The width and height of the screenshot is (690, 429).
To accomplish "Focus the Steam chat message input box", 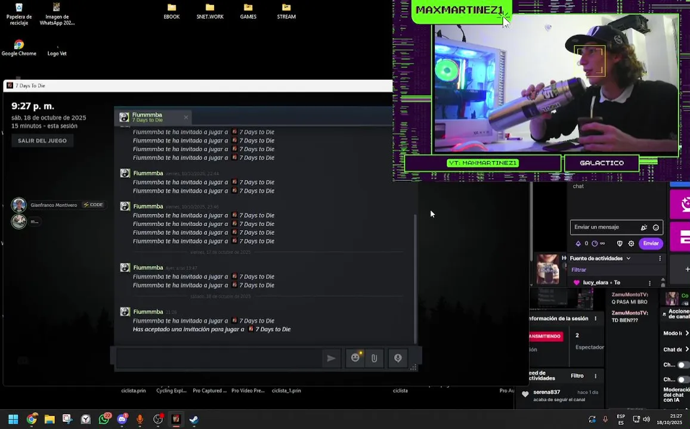I will (x=219, y=358).
